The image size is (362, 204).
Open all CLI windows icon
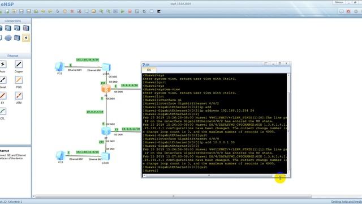159,11
